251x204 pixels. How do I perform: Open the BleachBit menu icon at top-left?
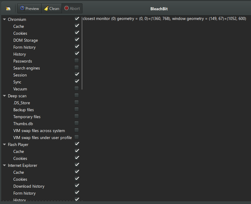click(x=8, y=8)
